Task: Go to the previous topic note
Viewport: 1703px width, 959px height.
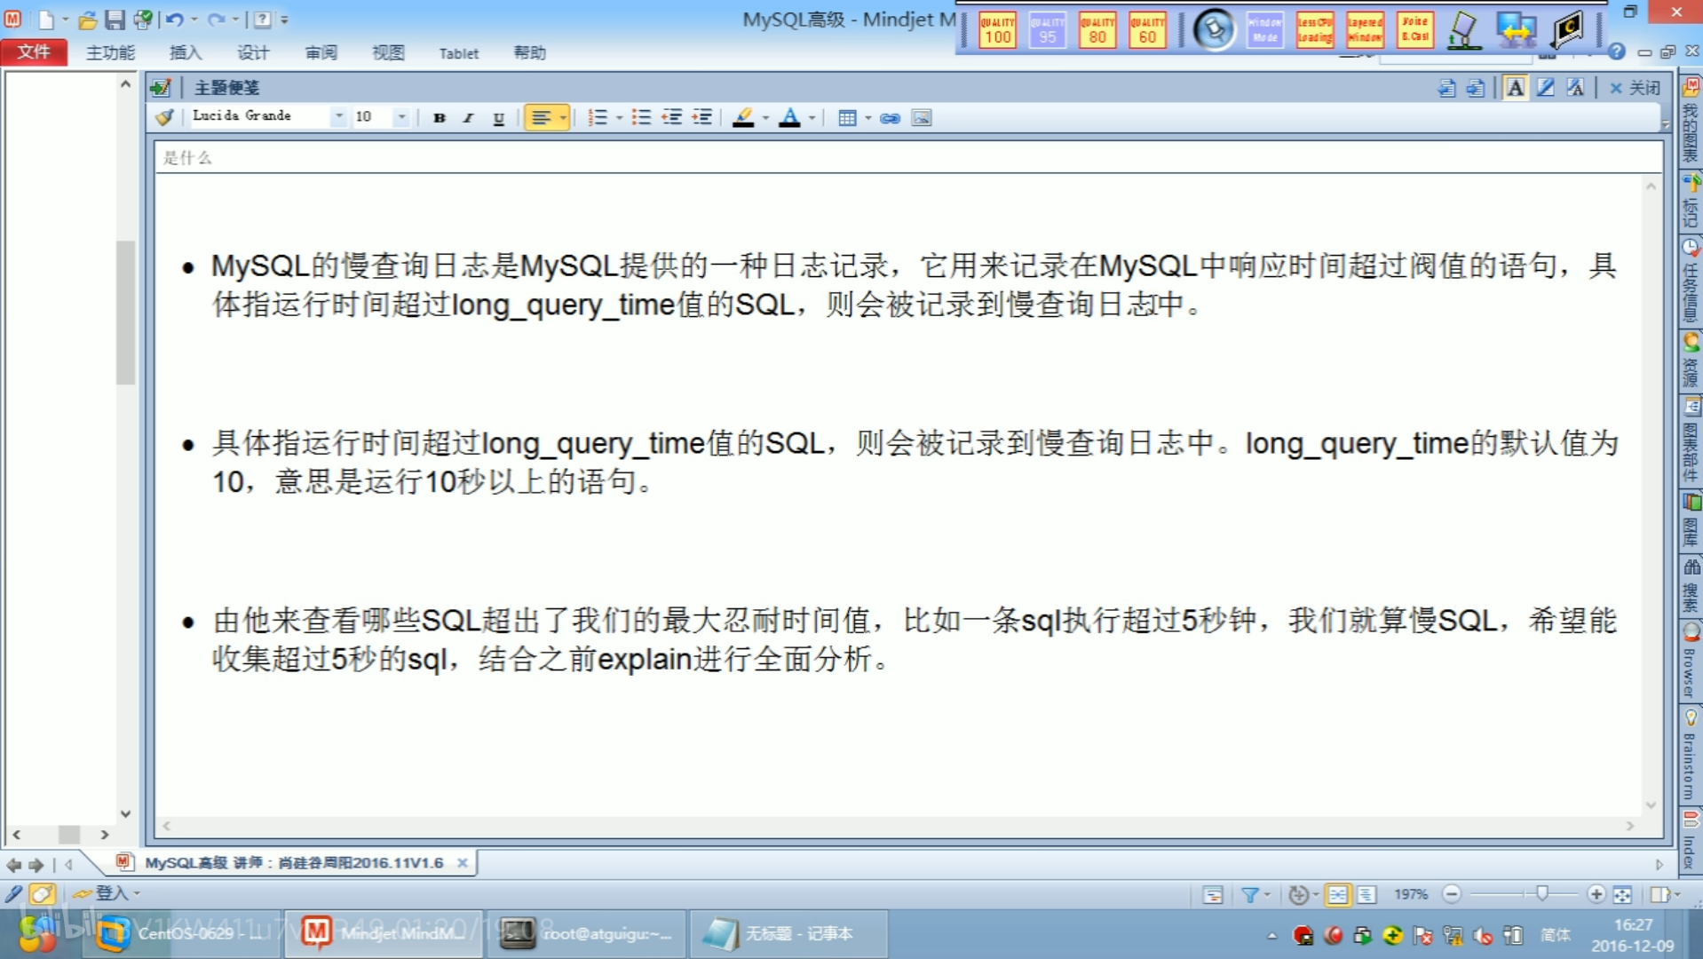Action: (x=1446, y=87)
